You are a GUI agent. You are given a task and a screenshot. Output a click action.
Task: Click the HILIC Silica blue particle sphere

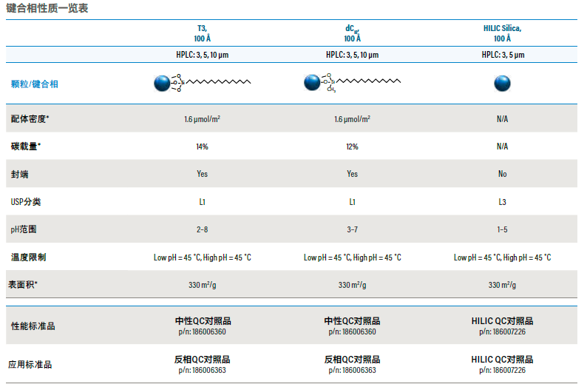point(502,83)
